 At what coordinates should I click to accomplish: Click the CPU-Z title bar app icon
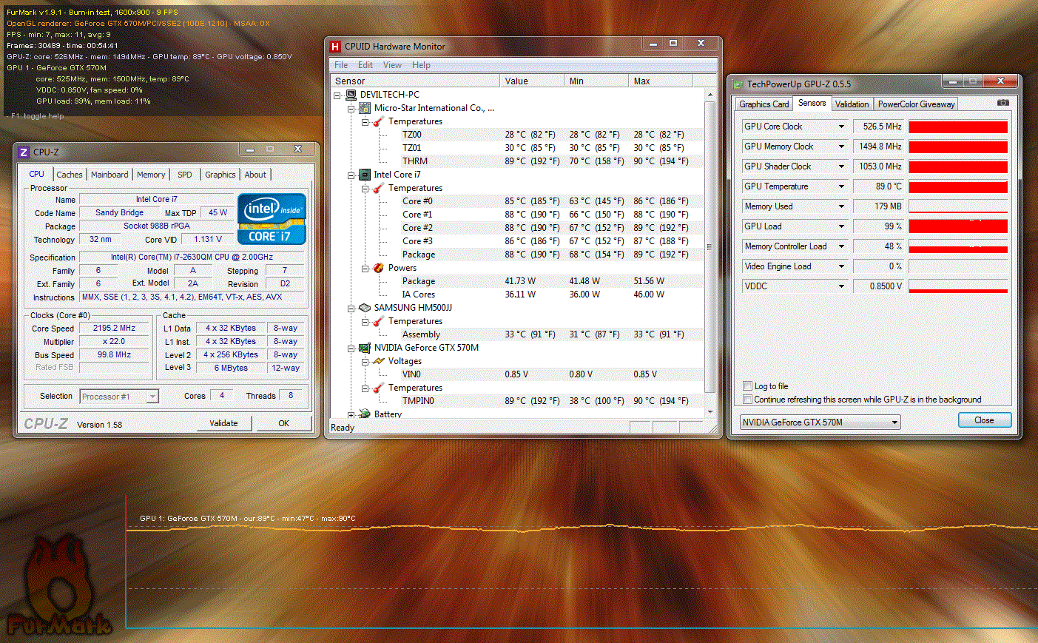24,152
